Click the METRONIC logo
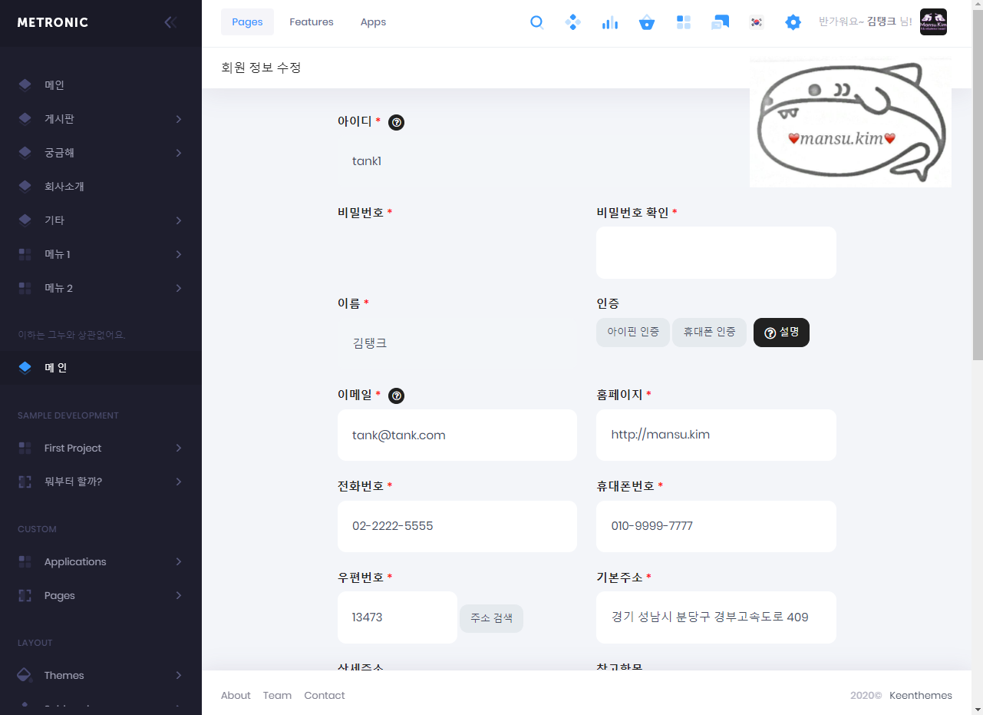 tap(53, 22)
